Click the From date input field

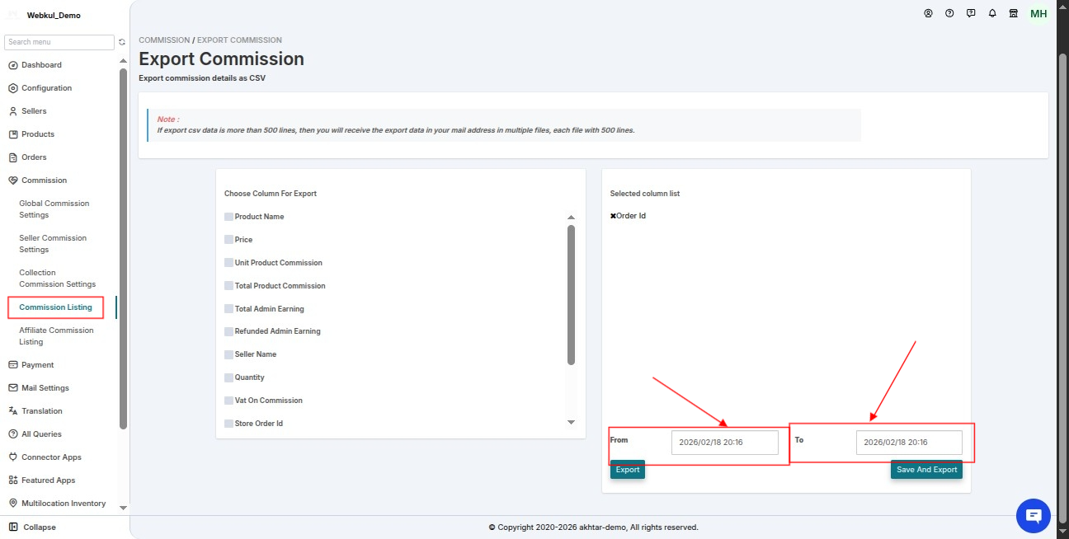pyautogui.click(x=725, y=443)
